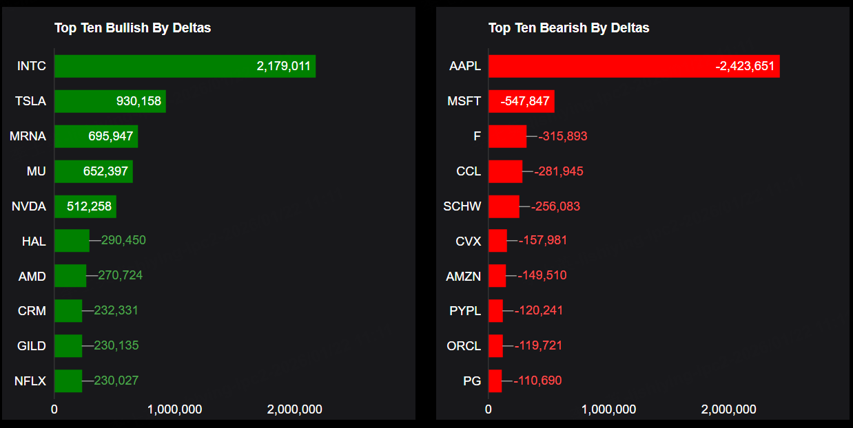
Task: Click the CRM bullish bar
Action: 68,311
